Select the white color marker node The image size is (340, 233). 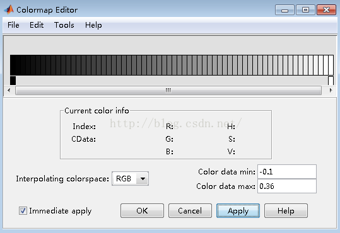click(x=331, y=81)
